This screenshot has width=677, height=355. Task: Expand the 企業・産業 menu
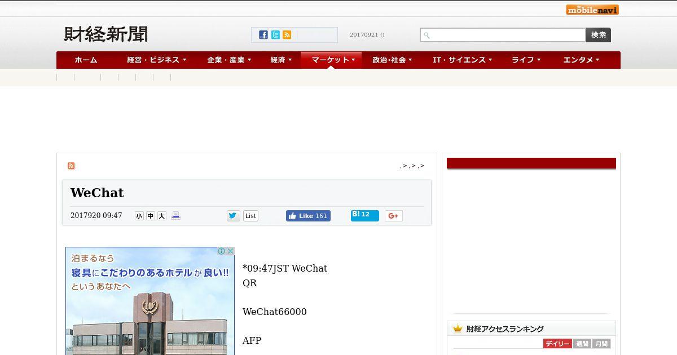(229, 60)
